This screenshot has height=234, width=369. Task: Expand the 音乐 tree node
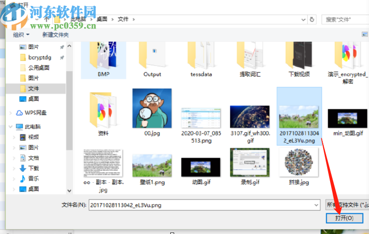(14, 179)
